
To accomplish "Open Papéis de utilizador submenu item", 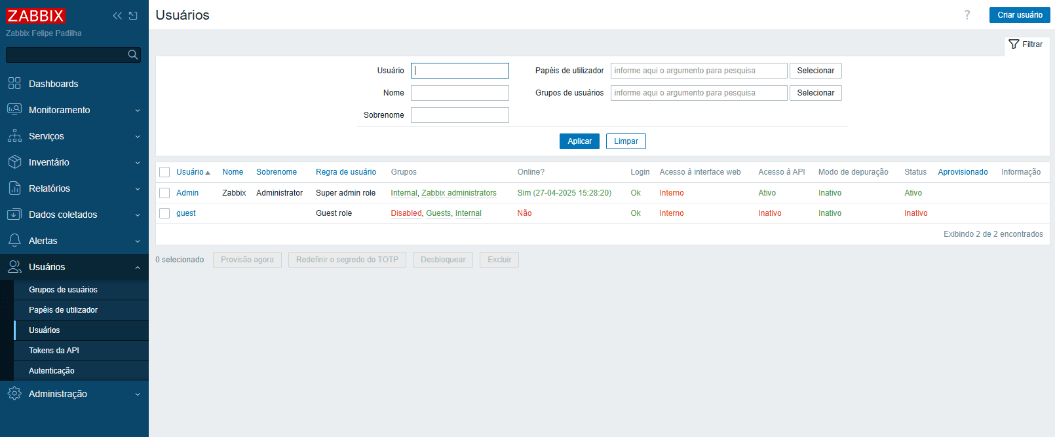I will (x=81, y=310).
